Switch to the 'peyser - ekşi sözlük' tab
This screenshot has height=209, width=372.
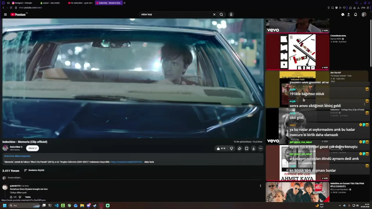click(x=51, y=3)
